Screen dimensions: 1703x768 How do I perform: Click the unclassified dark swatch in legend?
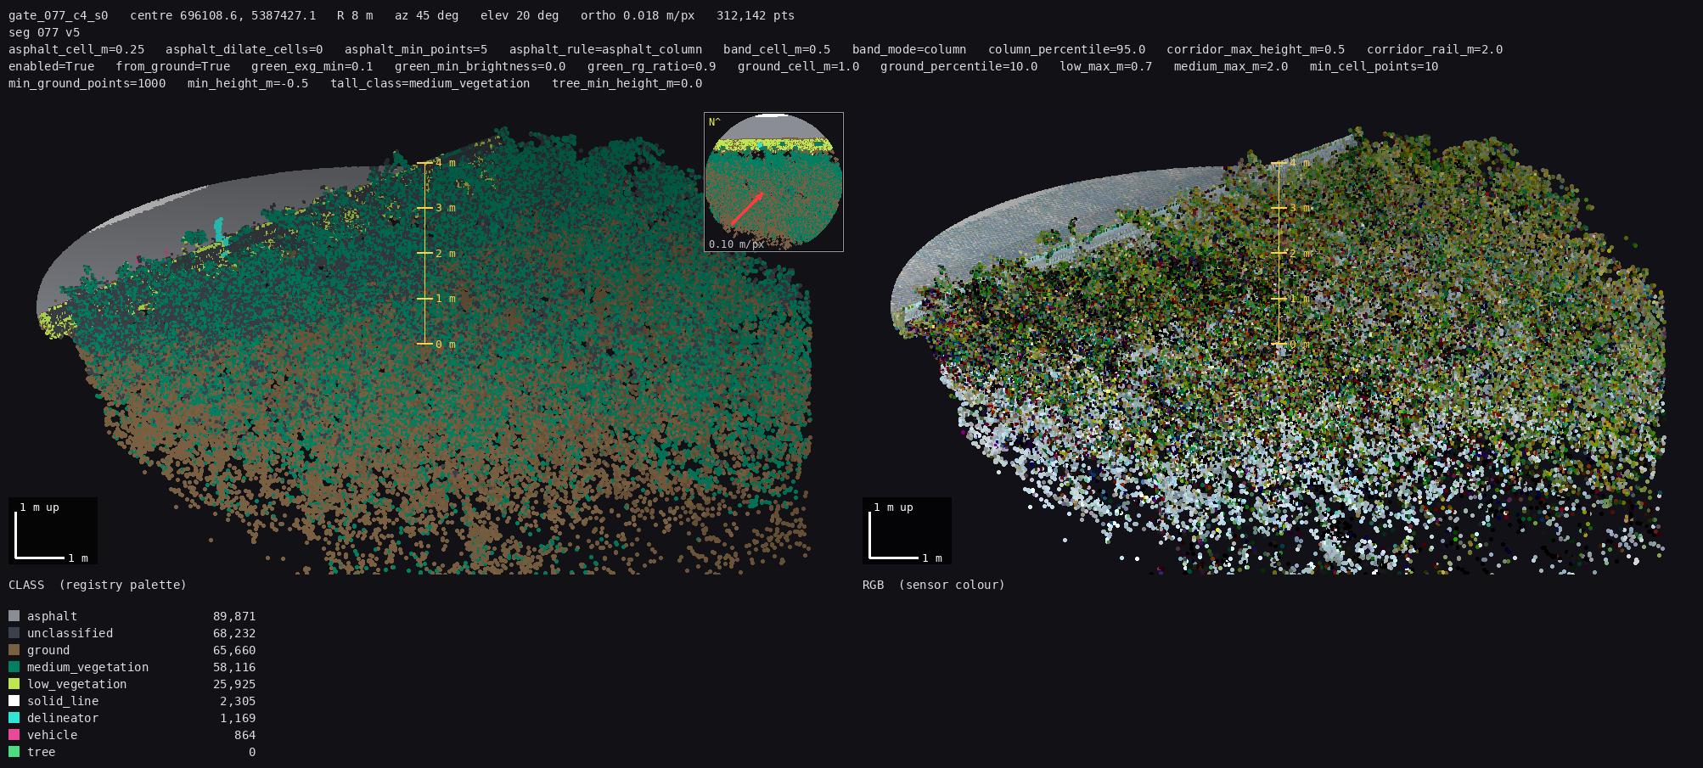tap(14, 633)
